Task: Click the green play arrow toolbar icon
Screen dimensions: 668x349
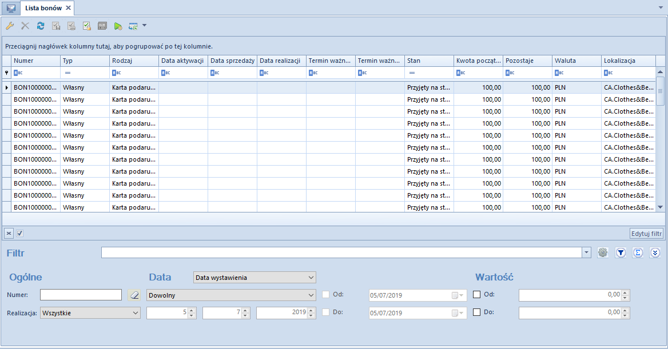Action: pos(118,26)
